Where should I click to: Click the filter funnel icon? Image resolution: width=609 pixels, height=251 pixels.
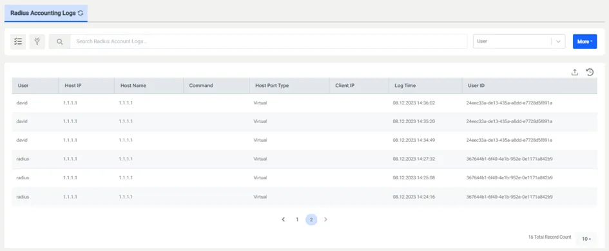click(37, 41)
